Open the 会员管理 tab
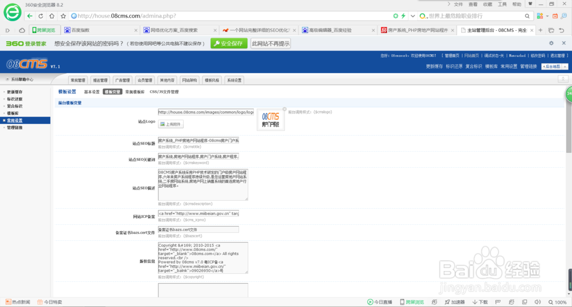This screenshot has width=572, height=307. pyautogui.click(x=145, y=80)
